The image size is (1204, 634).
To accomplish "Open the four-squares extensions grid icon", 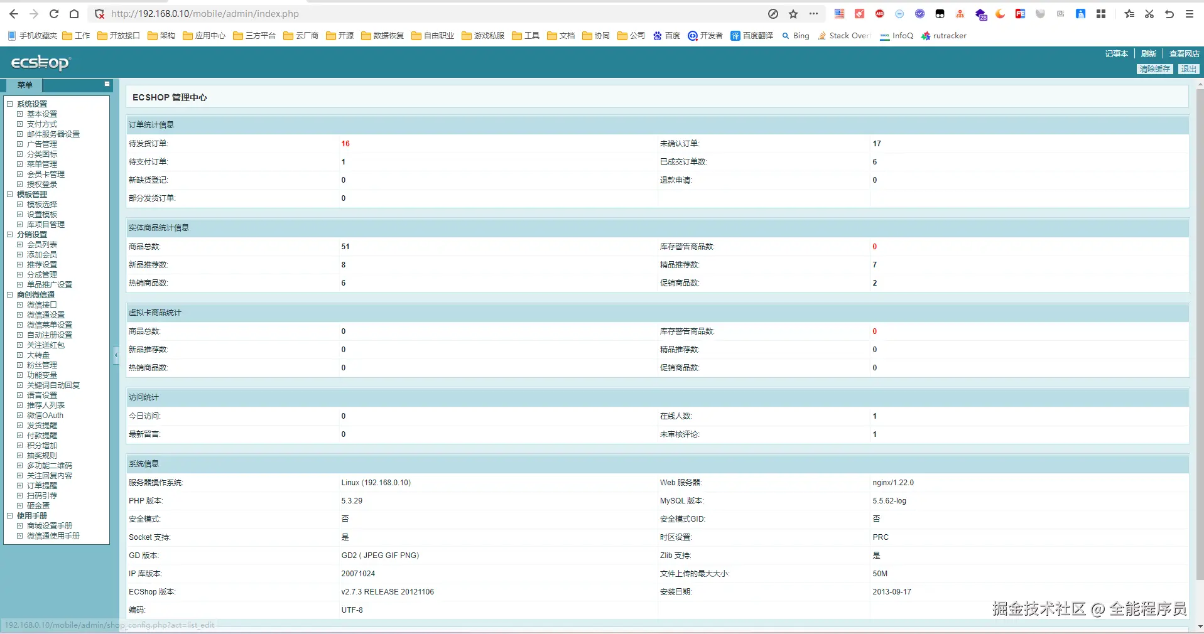I will (1101, 14).
